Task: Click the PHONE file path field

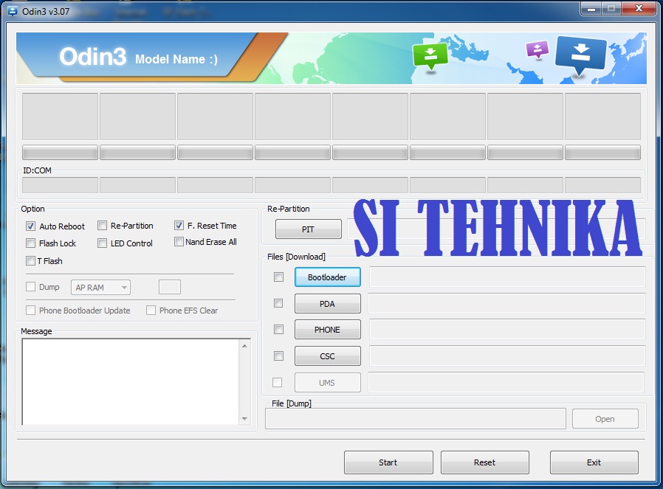Action: [x=507, y=330]
